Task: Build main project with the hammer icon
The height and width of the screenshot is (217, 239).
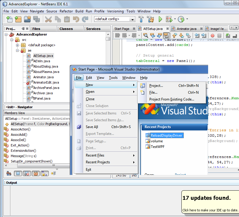Action: click(141, 19)
